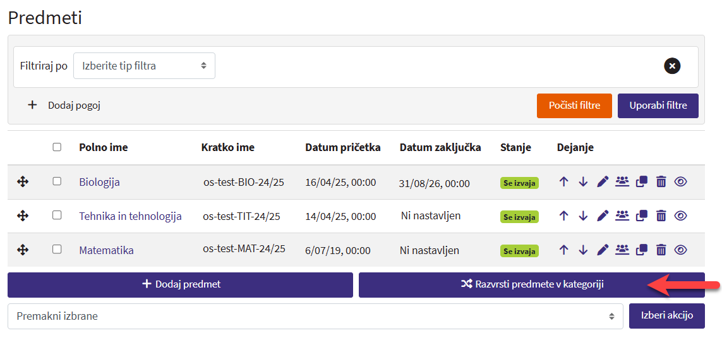
Task: Sort by 'Polno ime' column header
Action: point(104,147)
